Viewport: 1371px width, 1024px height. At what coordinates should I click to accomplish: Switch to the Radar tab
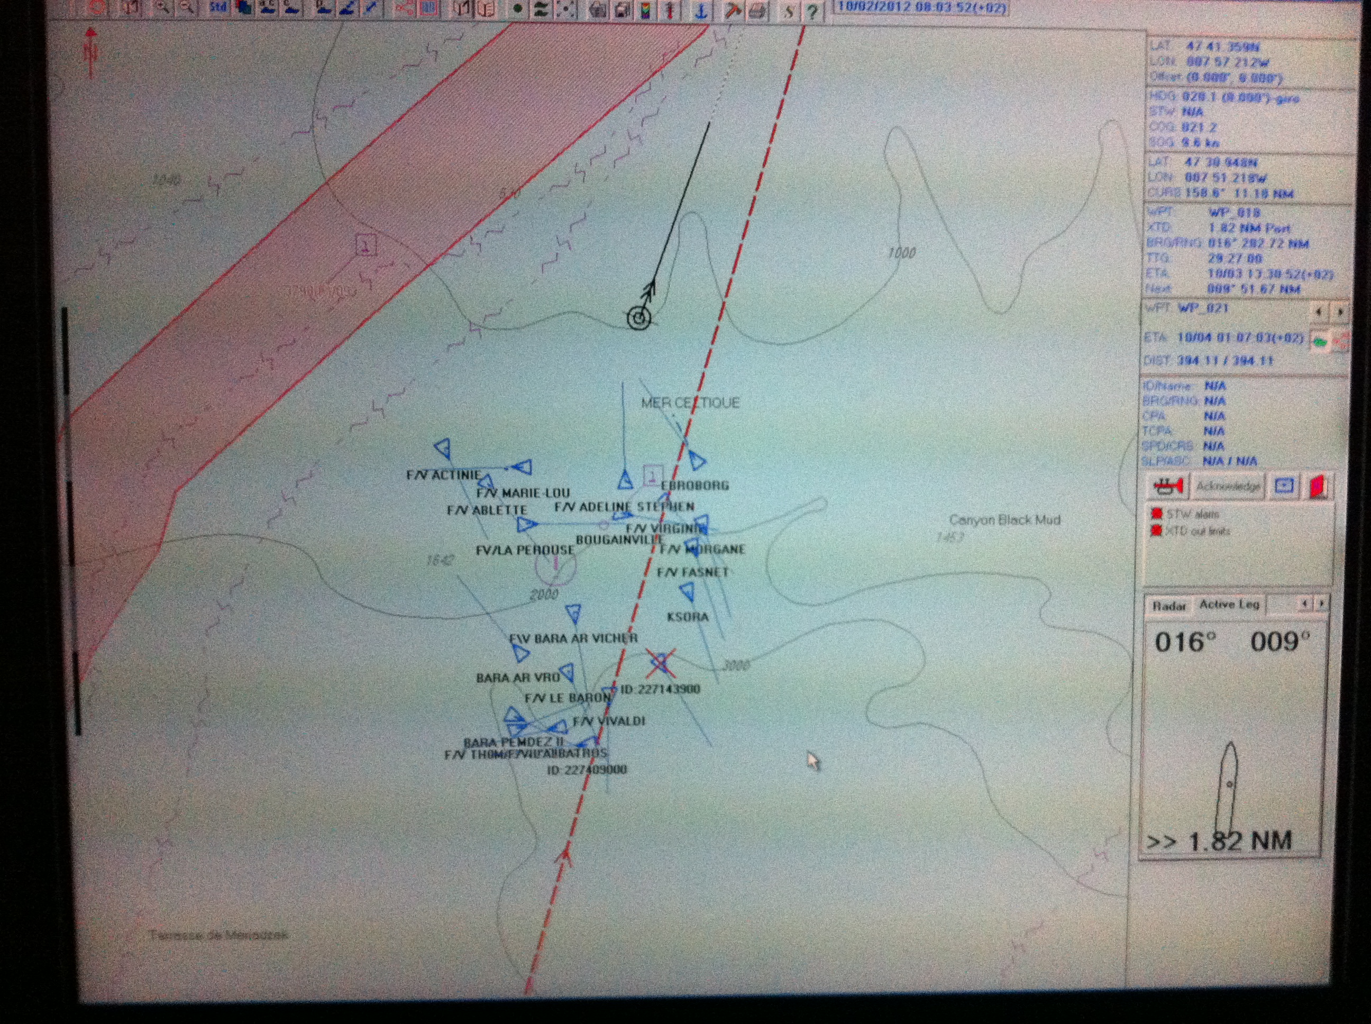point(1169,606)
